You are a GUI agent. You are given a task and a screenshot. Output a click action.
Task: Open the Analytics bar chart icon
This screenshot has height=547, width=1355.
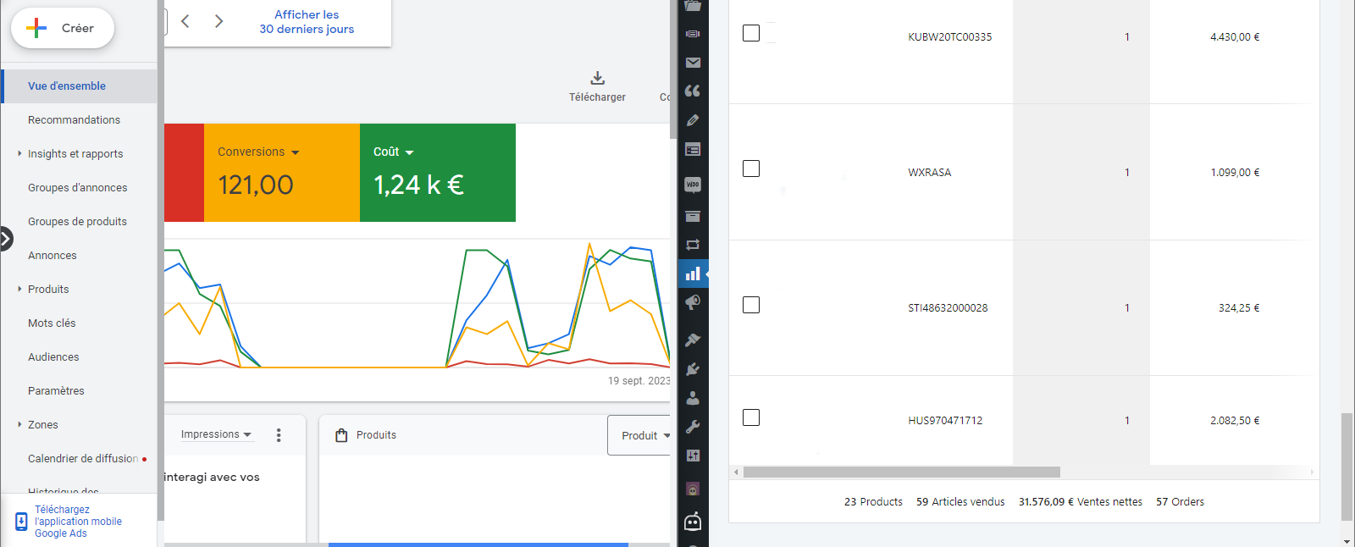click(693, 273)
